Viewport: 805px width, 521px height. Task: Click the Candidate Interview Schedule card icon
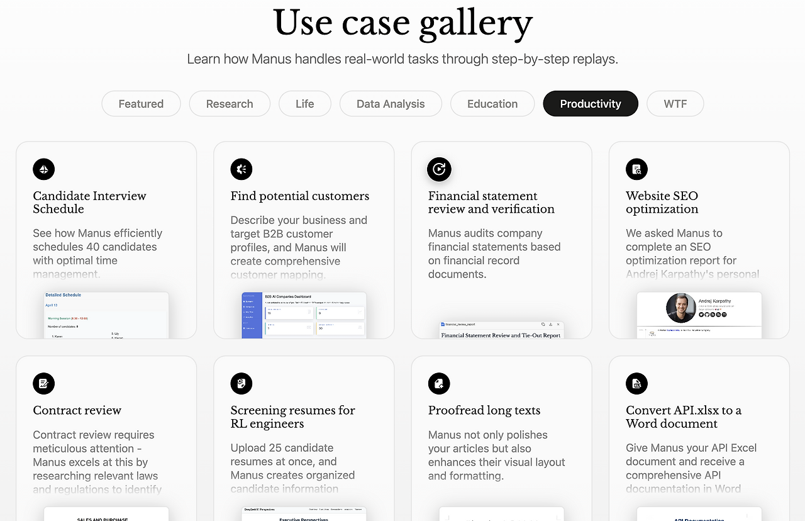[x=44, y=169]
